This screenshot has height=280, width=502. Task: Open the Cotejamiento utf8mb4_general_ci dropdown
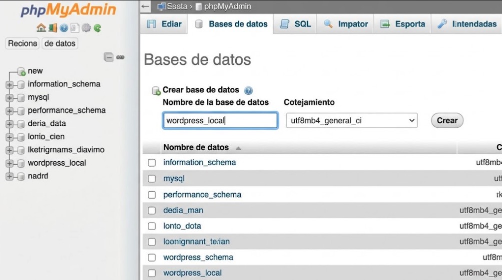click(352, 121)
